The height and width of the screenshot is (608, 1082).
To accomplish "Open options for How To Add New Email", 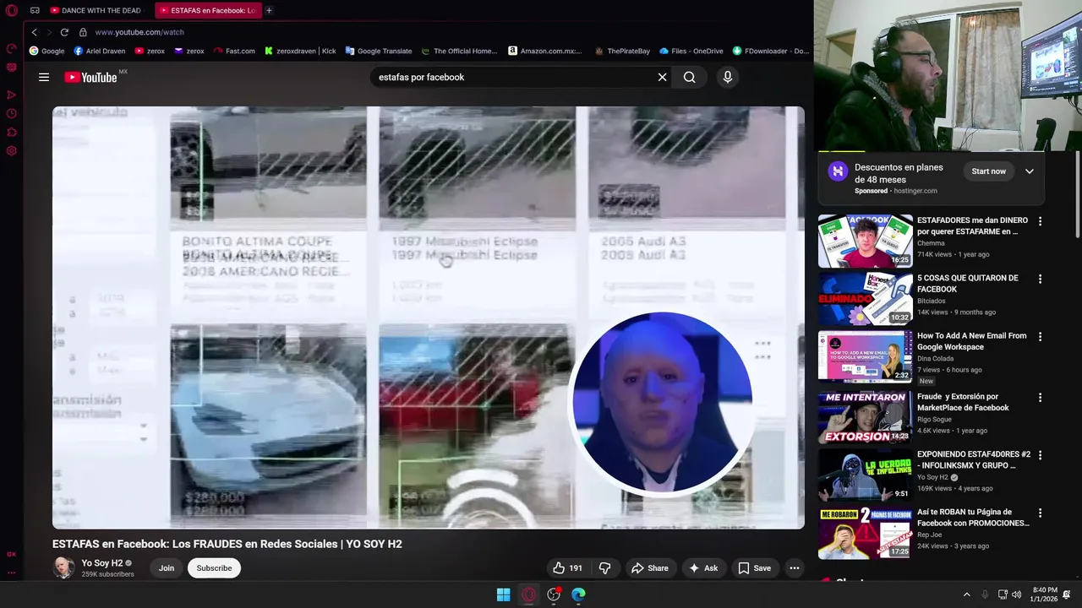I will pyautogui.click(x=1040, y=337).
